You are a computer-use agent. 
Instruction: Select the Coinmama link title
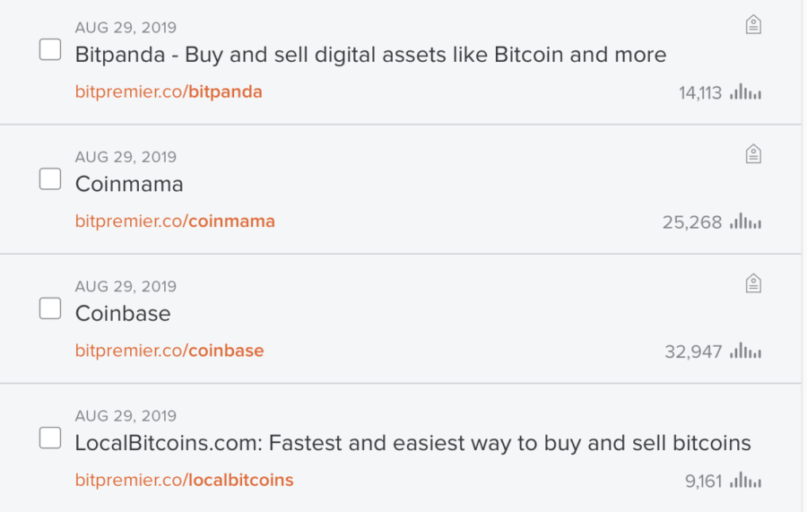(129, 184)
